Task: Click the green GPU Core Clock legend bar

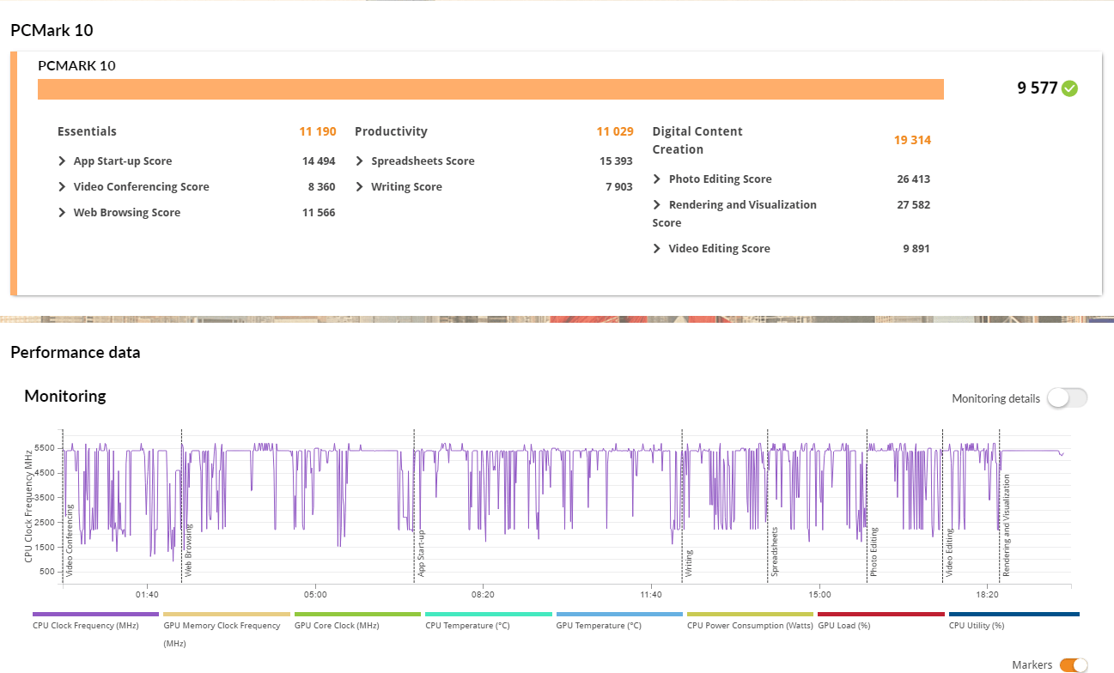Action: click(357, 615)
